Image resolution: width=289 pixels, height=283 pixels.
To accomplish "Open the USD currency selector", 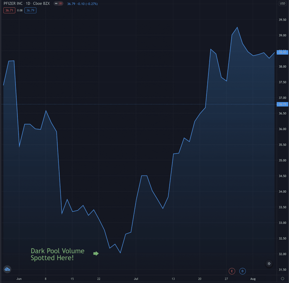I will tap(283, 3).
